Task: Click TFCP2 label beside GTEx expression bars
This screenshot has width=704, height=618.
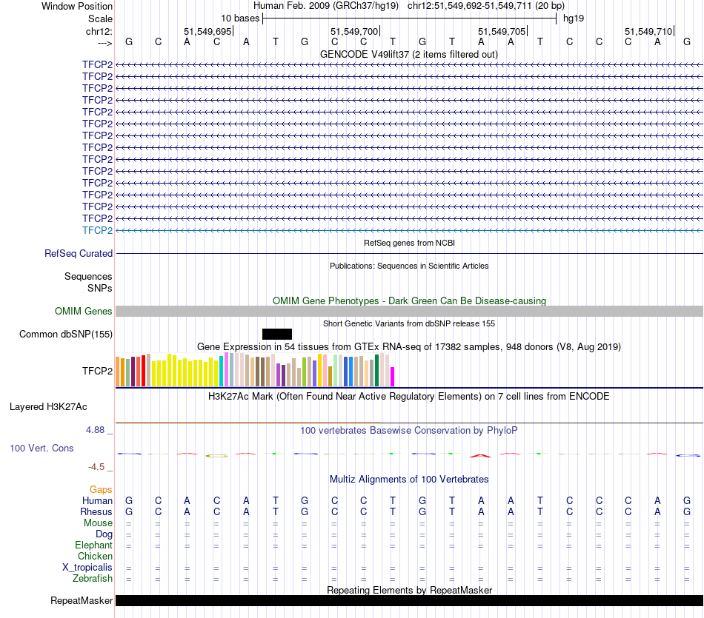Action: [x=97, y=371]
